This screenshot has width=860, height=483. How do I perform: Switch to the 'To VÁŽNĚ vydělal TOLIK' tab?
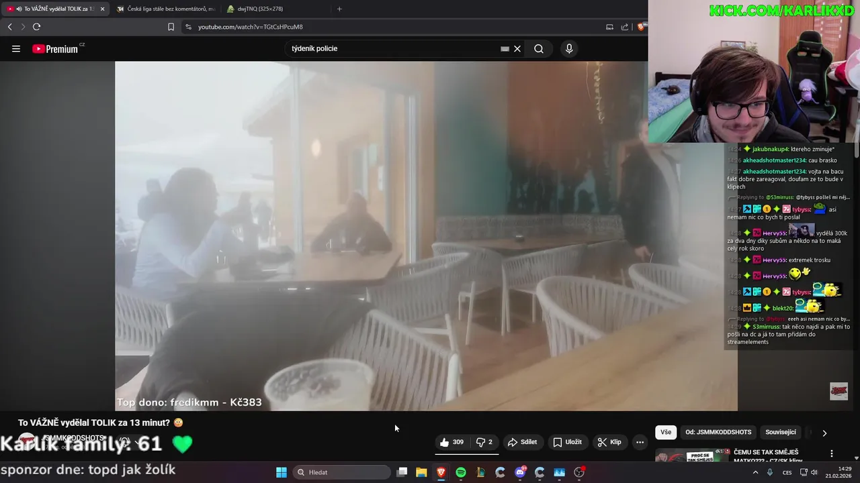coord(54,9)
